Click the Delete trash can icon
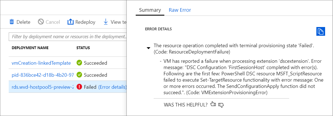 tap(12, 22)
